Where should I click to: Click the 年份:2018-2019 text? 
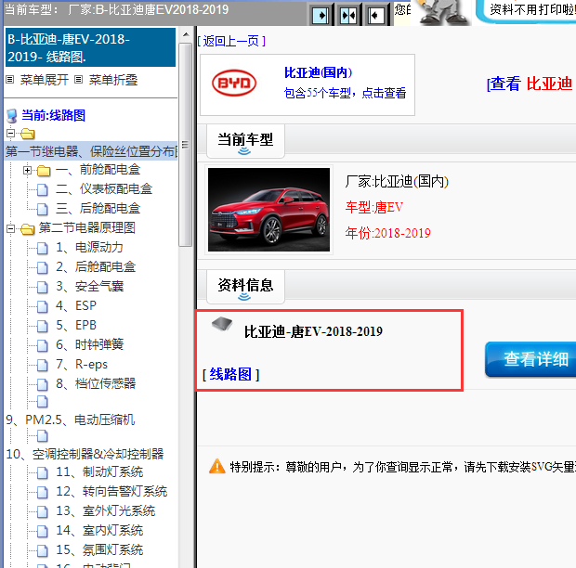[388, 233]
